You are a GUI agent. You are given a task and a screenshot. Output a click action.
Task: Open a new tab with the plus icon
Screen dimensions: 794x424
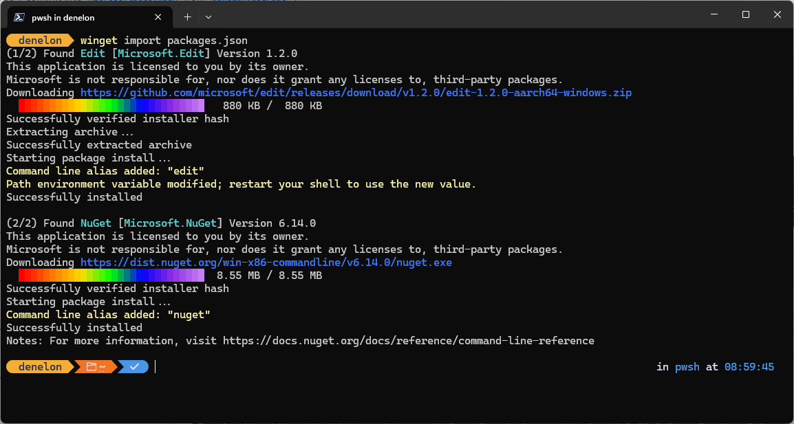(x=187, y=16)
